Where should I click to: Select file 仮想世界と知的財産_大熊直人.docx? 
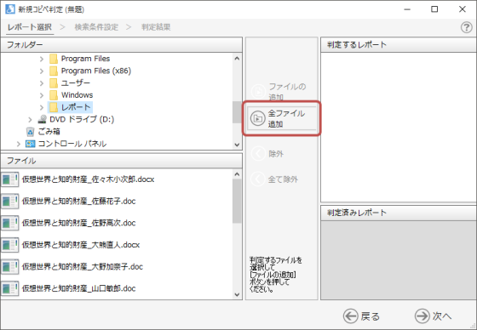[x=81, y=245]
